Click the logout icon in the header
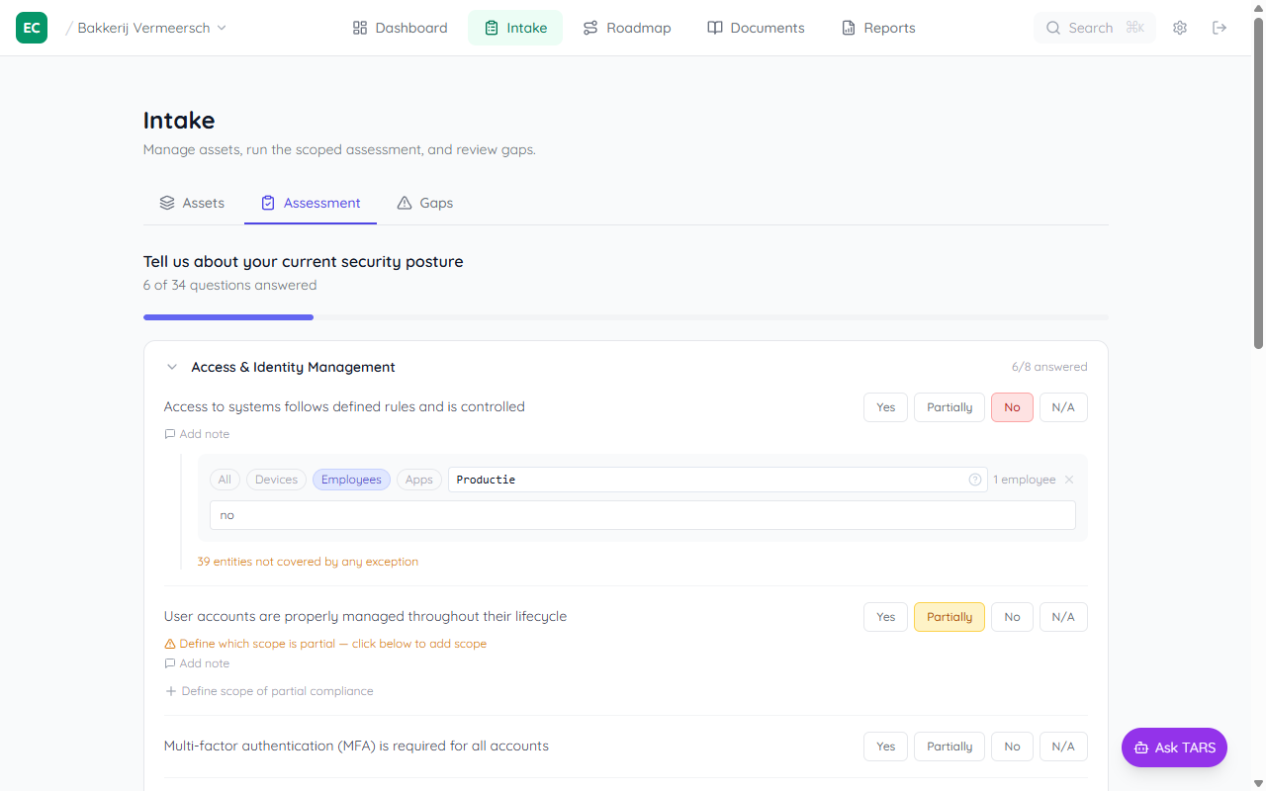Screen dimensions: 1266x791 pos(1220,28)
